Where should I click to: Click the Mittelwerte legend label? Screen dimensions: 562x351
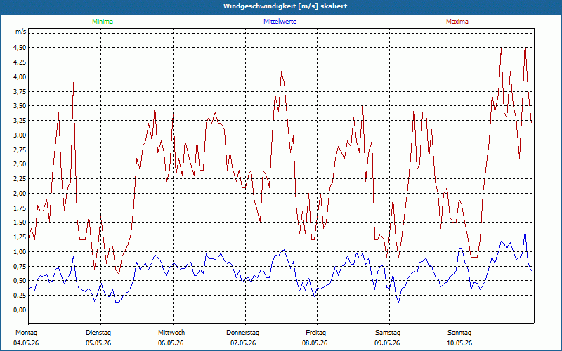tap(280, 22)
